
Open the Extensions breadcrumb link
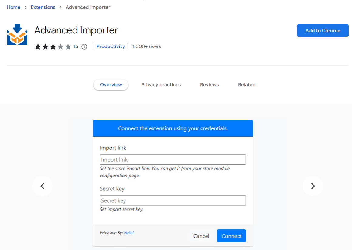[x=43, y=7]
